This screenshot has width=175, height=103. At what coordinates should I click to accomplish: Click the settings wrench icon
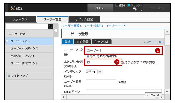tap(13, 8)
